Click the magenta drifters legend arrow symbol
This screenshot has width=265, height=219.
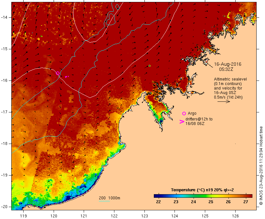coord(182,122)
